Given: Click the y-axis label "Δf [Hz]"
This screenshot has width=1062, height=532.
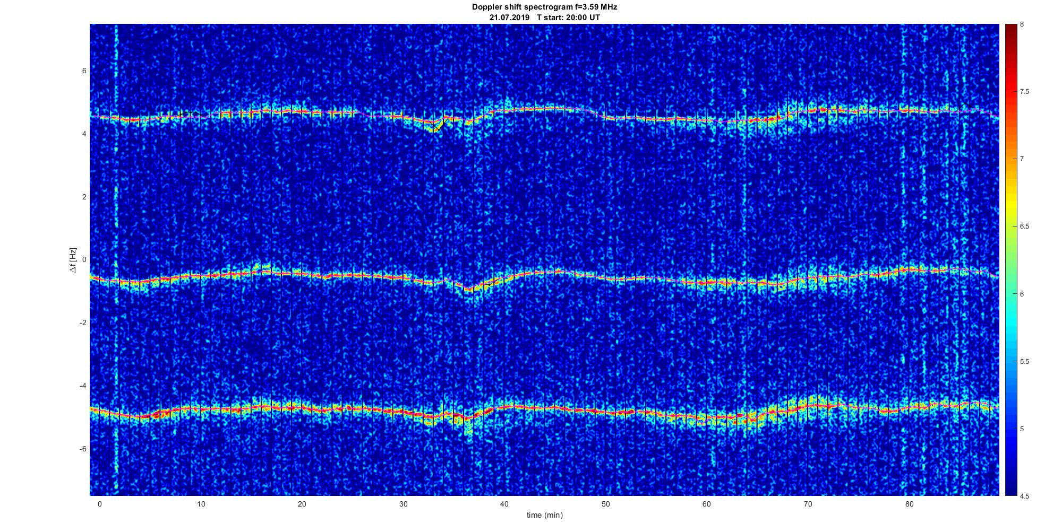Looking at the screenshot, I should [x=72, y=260].
